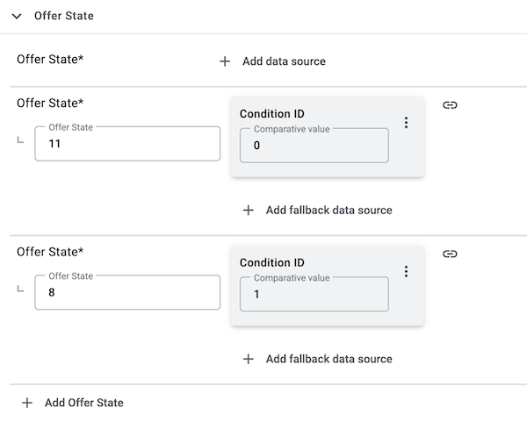Click plus icon of fallback under Condition ID 0
The width and height of the screenshot is (527, 429).
coord(248,211)
